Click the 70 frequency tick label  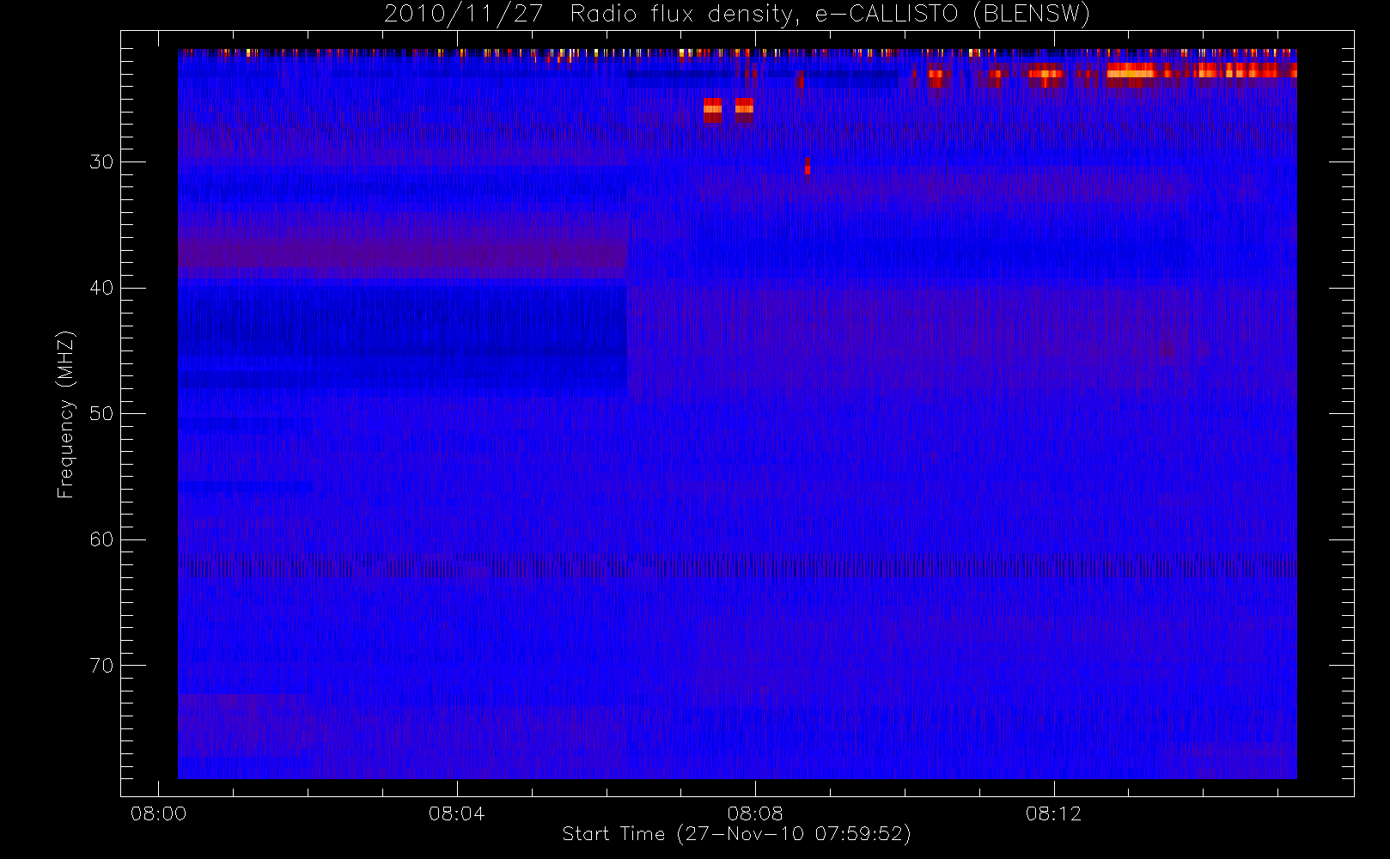(101, 666)
